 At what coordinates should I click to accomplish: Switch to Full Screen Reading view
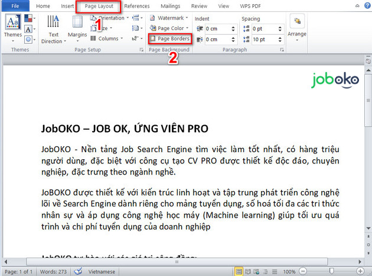point(247,271)
